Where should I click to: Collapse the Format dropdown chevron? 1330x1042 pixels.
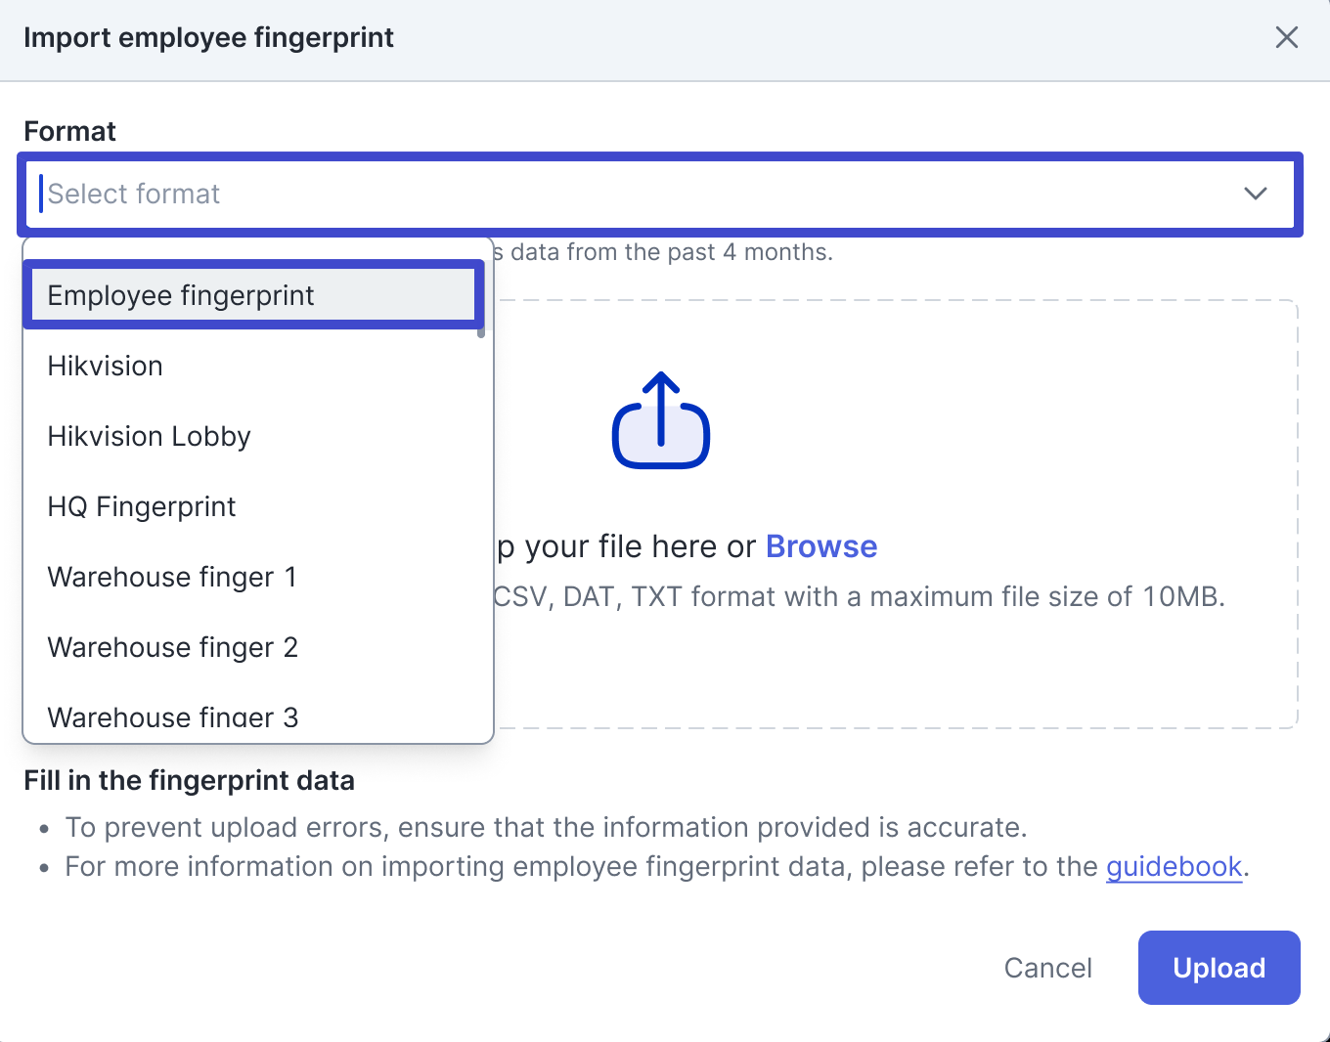click(x=1256, y=194)
